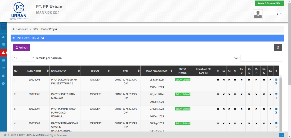This screenshot has height=138, width=291.
Task: Sort by KODE PROYEK column header
Action: tap(34, 71)
